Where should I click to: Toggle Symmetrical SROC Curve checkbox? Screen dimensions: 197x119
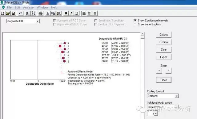point(54,21)
